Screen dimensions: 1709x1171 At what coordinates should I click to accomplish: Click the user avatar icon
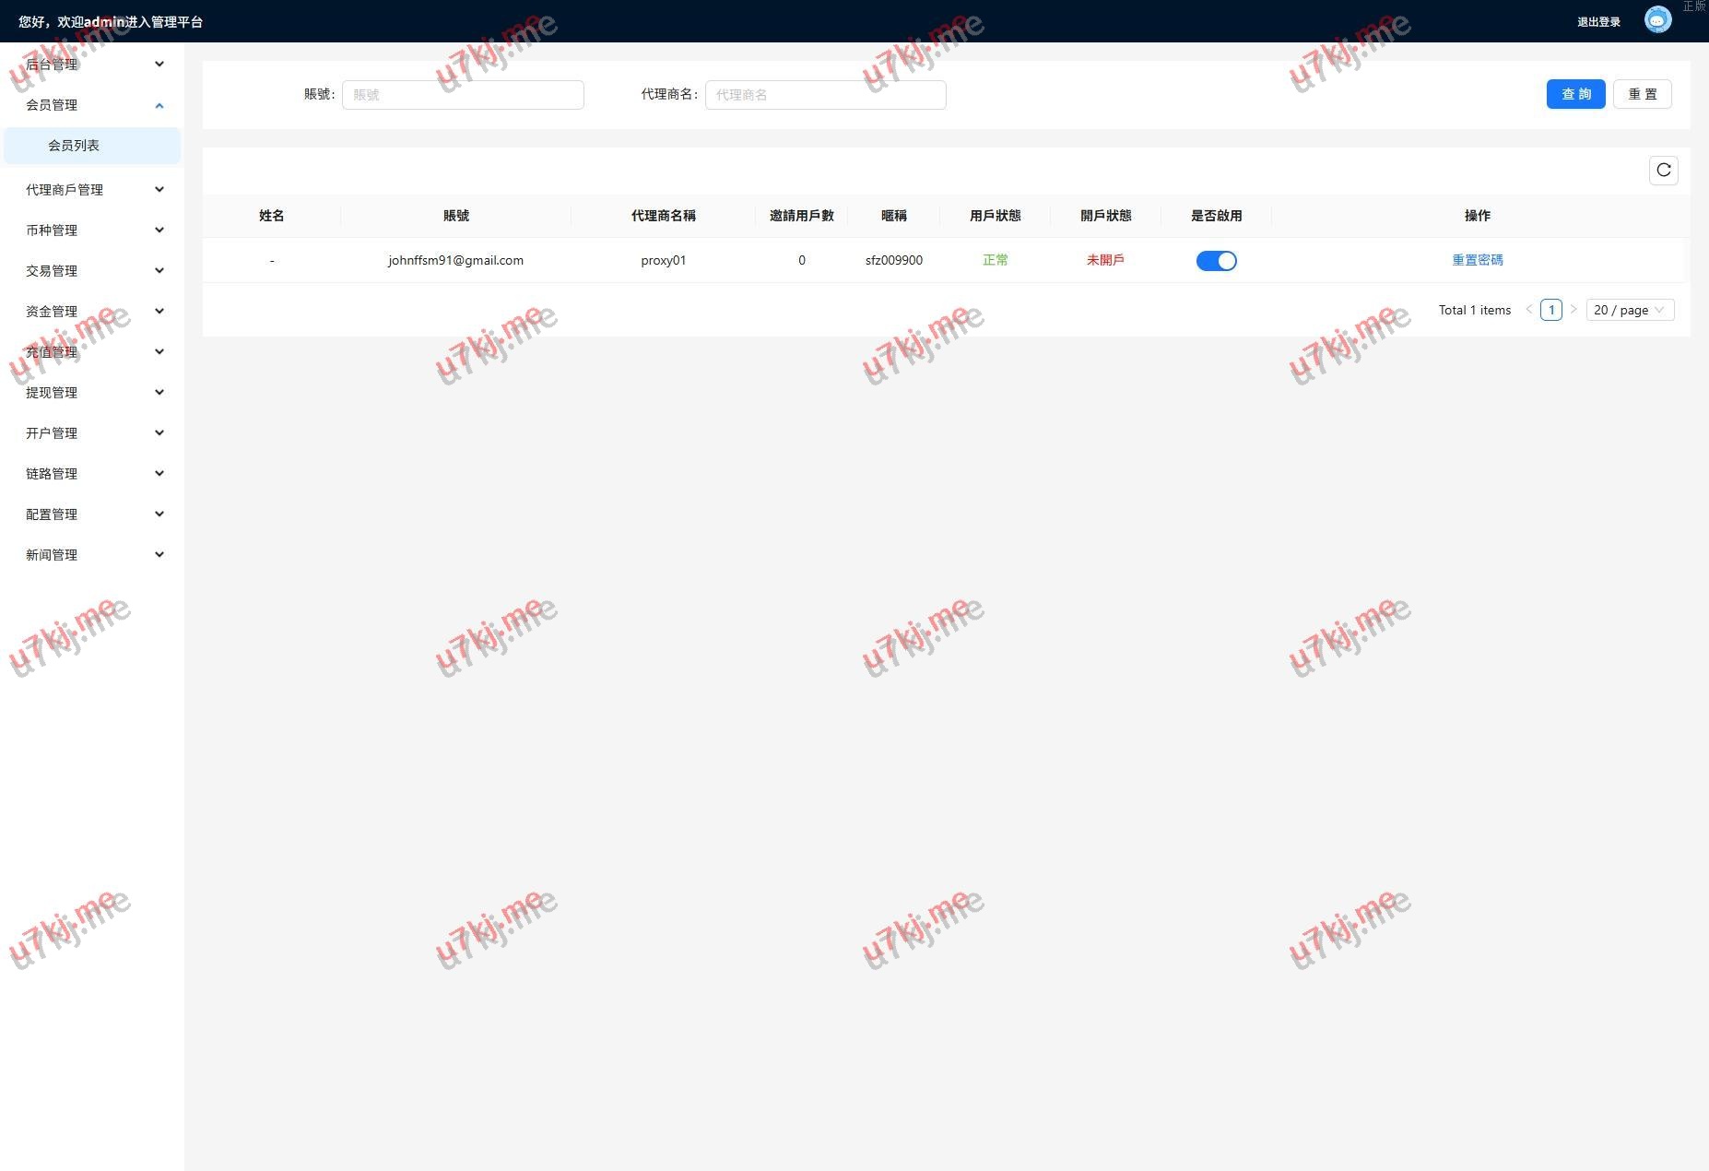point(1656,20)
